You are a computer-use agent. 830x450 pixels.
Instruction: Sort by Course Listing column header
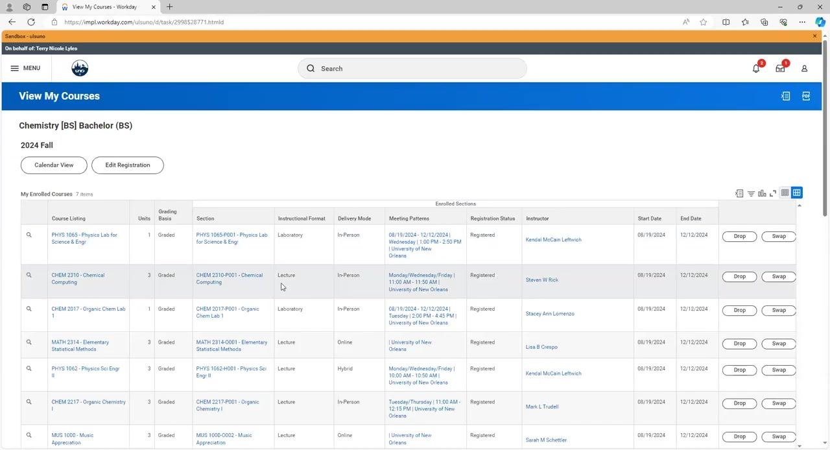click(x=69, y=219)
